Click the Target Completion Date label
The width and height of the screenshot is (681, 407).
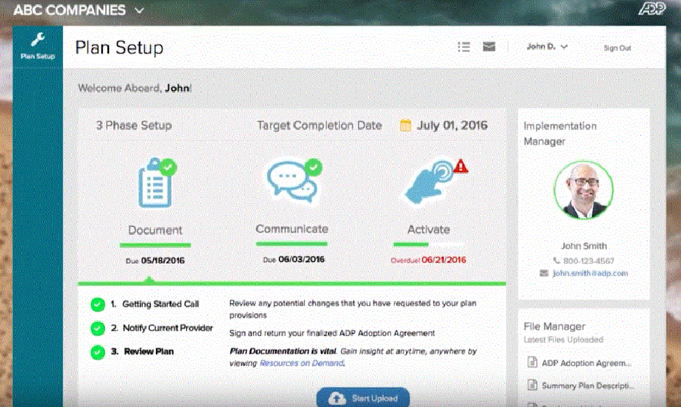click(319, 125)
